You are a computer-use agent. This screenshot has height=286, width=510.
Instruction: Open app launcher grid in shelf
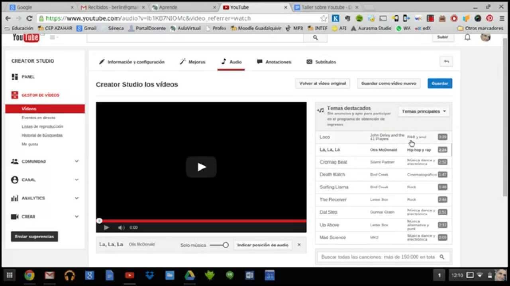coord(10,275)
